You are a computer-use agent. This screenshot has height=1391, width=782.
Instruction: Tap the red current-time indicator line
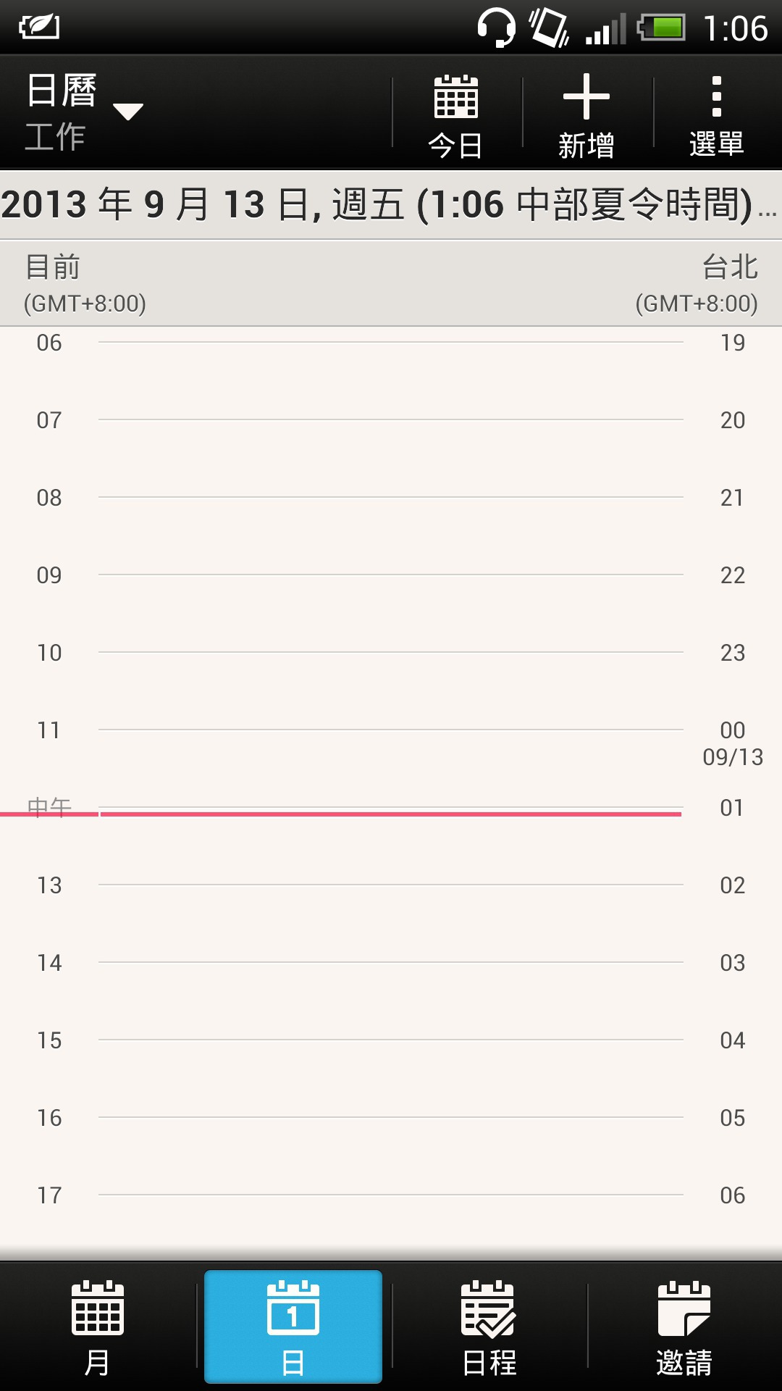(x=391, y=814)
